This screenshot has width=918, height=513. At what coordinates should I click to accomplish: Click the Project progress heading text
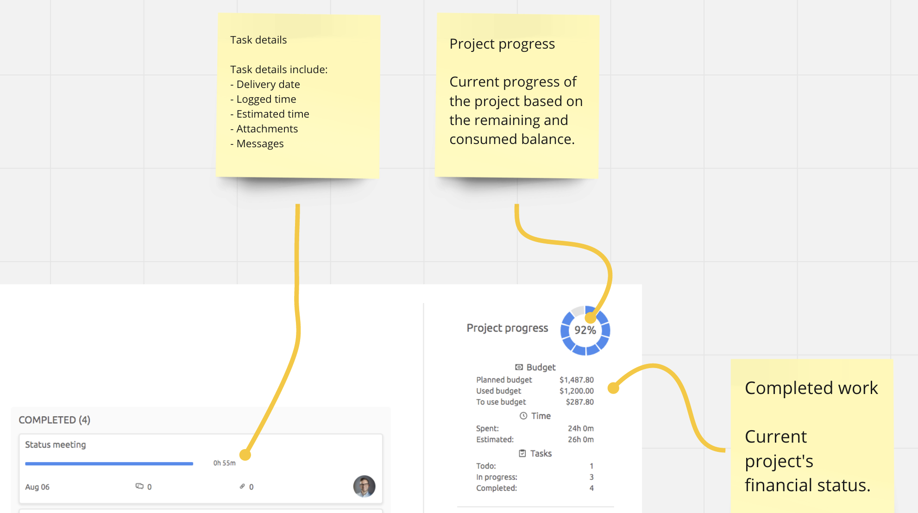click(x=507, y=328)
